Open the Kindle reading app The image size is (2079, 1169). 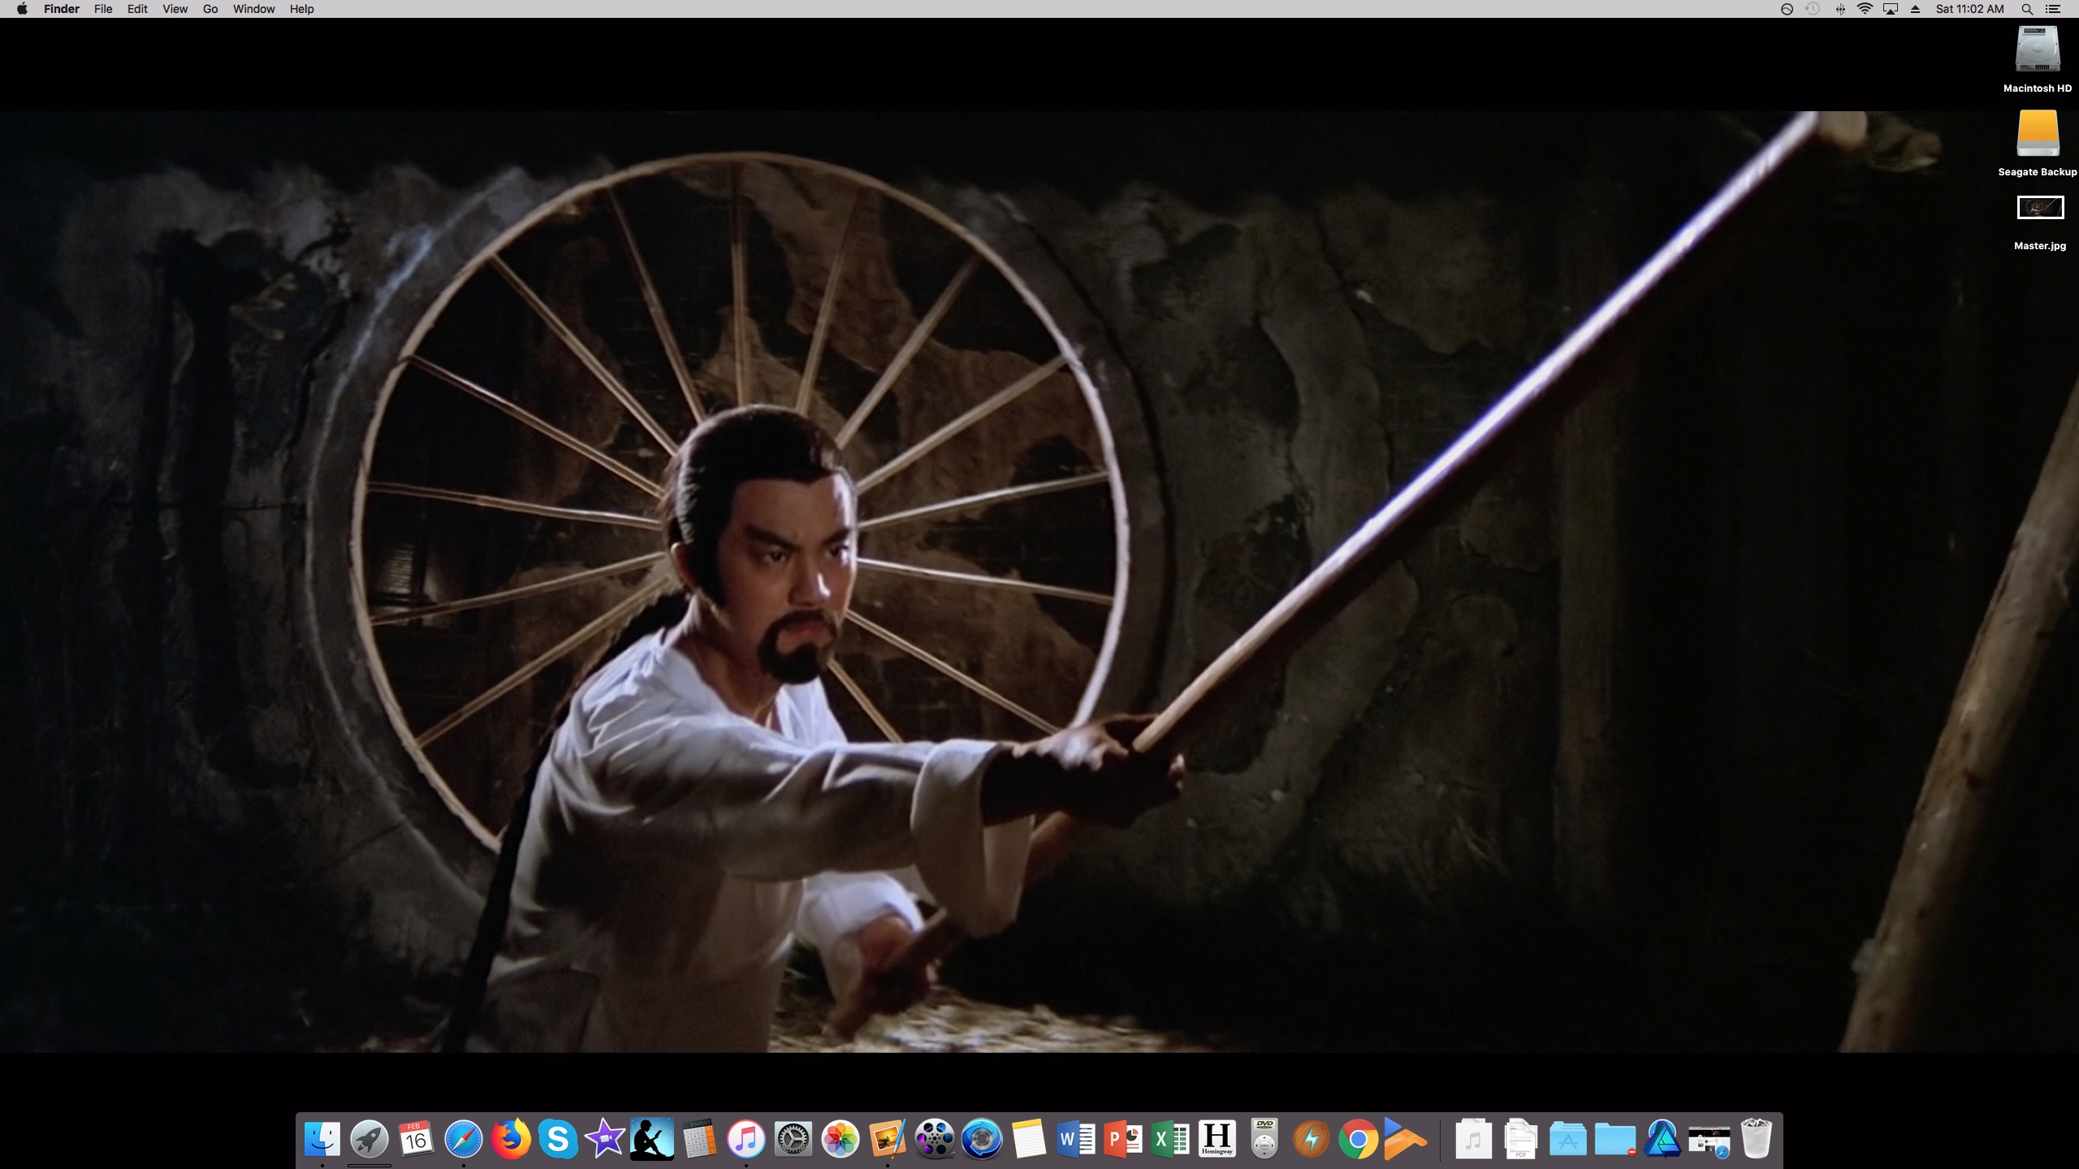651,1139
